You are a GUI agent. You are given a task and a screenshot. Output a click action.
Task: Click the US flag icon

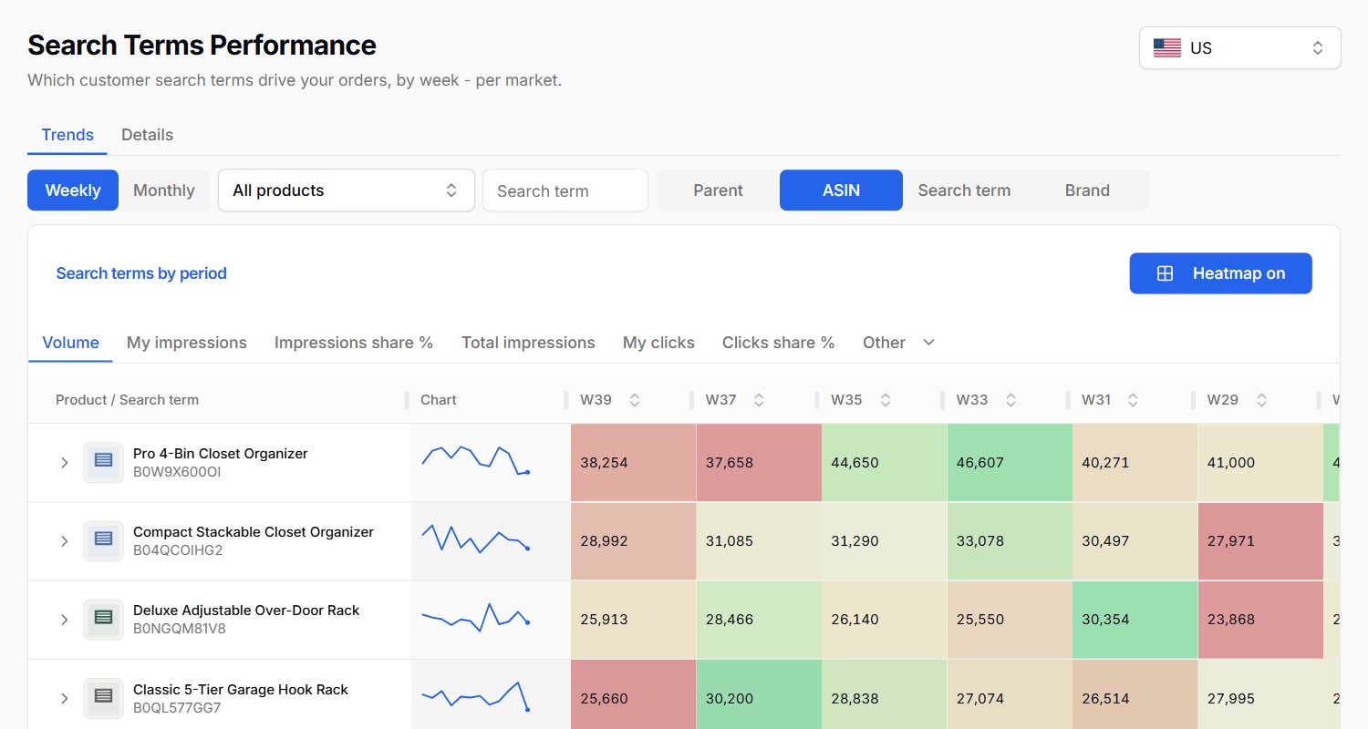1167,48
